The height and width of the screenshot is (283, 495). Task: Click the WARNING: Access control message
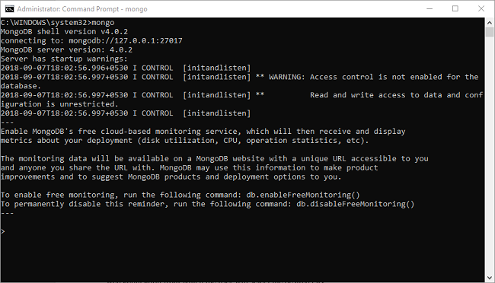click(x=373, y=77)
